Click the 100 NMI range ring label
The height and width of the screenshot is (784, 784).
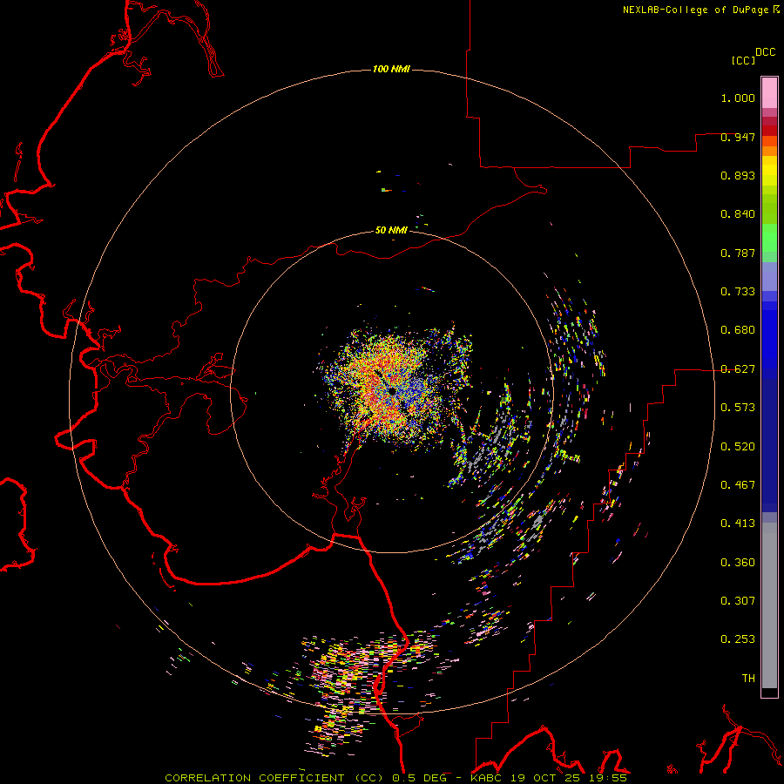click(x=391, y=69)
